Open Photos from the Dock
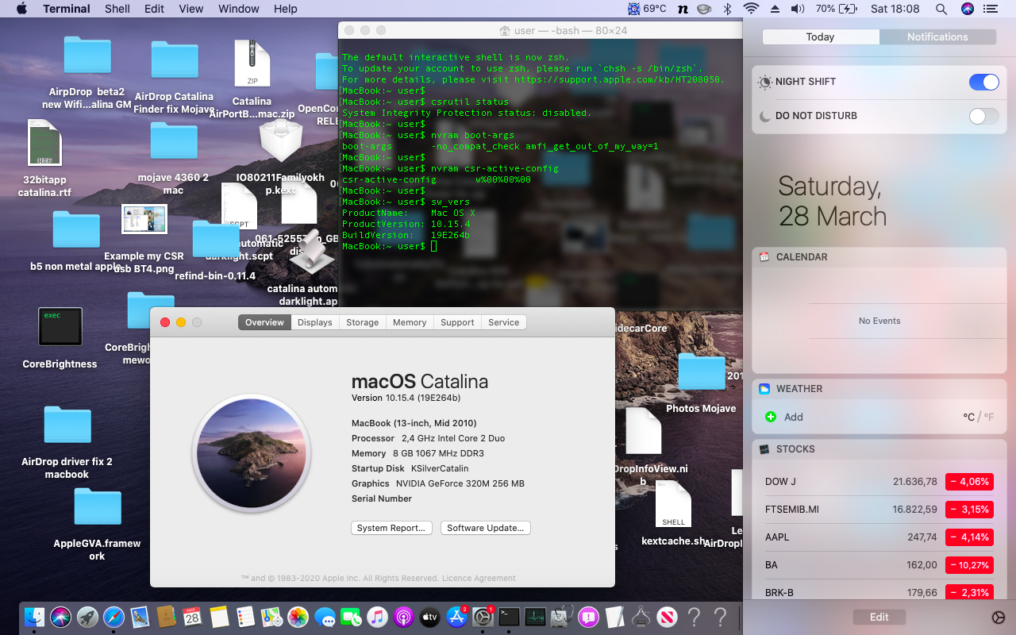 point(298,617)
